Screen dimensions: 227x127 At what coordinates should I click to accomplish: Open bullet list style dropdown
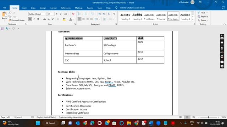click(x=82, y=14)
